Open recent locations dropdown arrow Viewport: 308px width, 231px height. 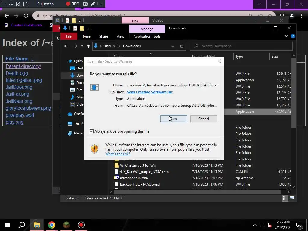[82, 46]
